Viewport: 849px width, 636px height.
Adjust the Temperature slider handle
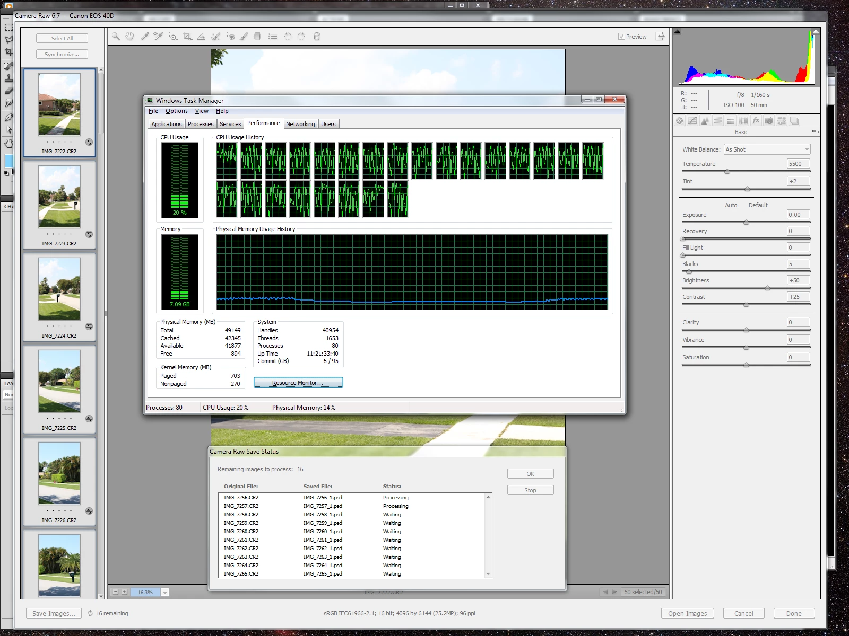pyautogui.click(x=727, y=172)
